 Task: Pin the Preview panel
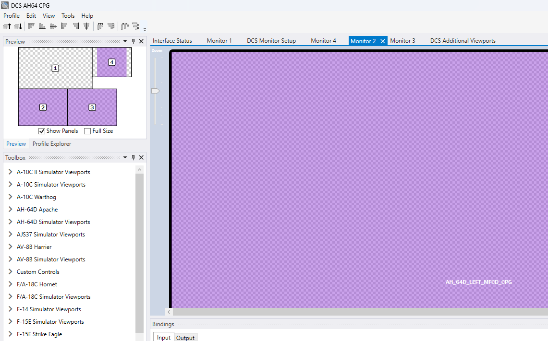133,41
